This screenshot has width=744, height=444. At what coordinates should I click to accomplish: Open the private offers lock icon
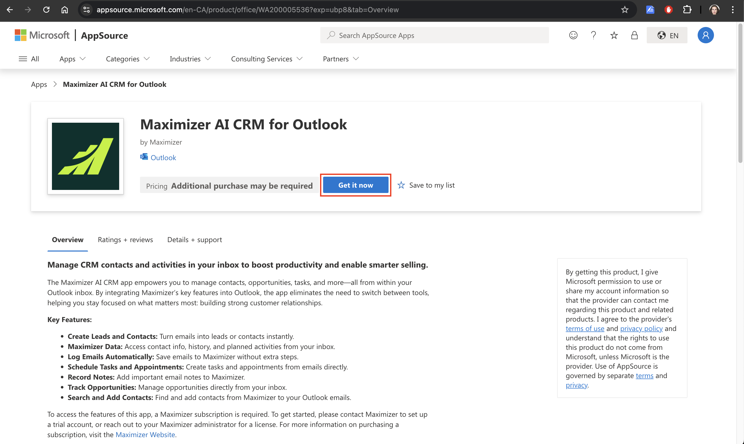pyautogui.click(x=634, y=35)
